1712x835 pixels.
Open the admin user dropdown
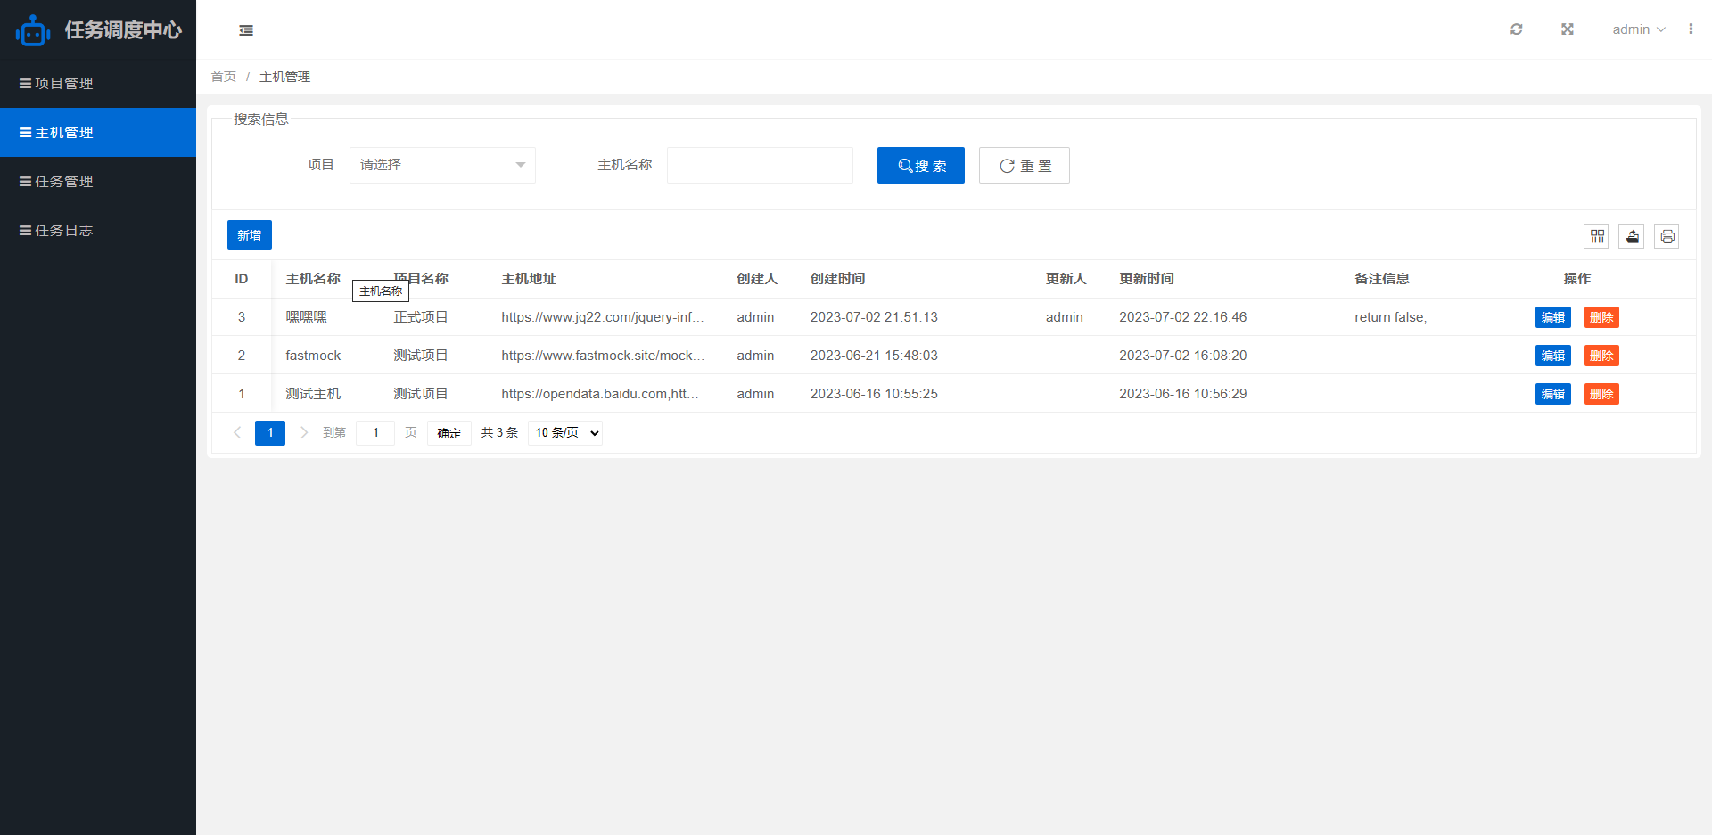[1639, 29]
